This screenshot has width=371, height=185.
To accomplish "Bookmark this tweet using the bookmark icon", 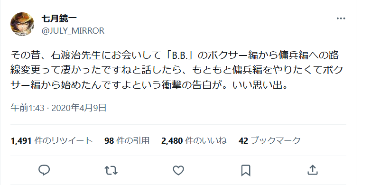I will click(246, 170).
